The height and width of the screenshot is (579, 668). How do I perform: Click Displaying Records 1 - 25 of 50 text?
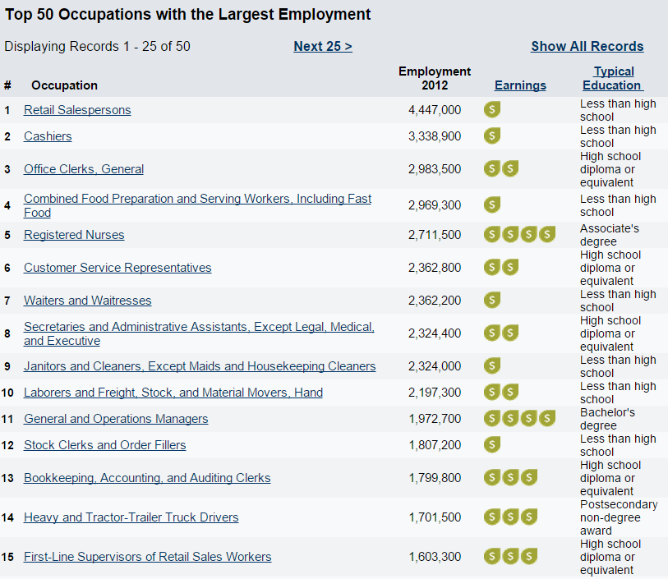tap(97, 46)
